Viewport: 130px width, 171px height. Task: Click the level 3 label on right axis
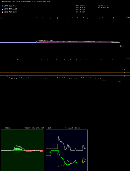point(124,73)
